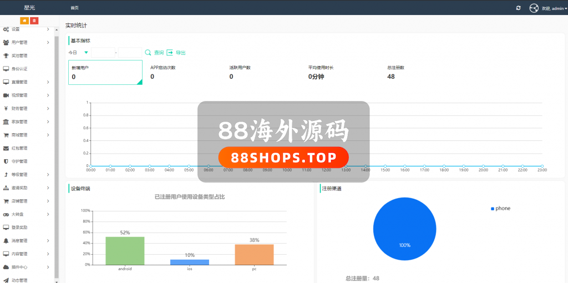The image size is (568, 283).
Task: Click the trophy icon for 奖励管理
Action: click(x=6, y=55)
